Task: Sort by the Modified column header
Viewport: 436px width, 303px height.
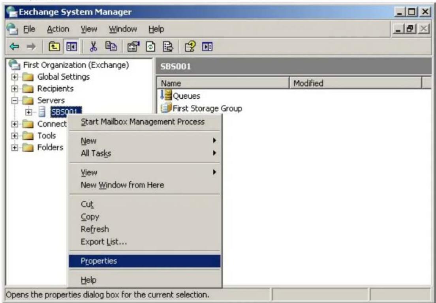Action: point(356,83)
